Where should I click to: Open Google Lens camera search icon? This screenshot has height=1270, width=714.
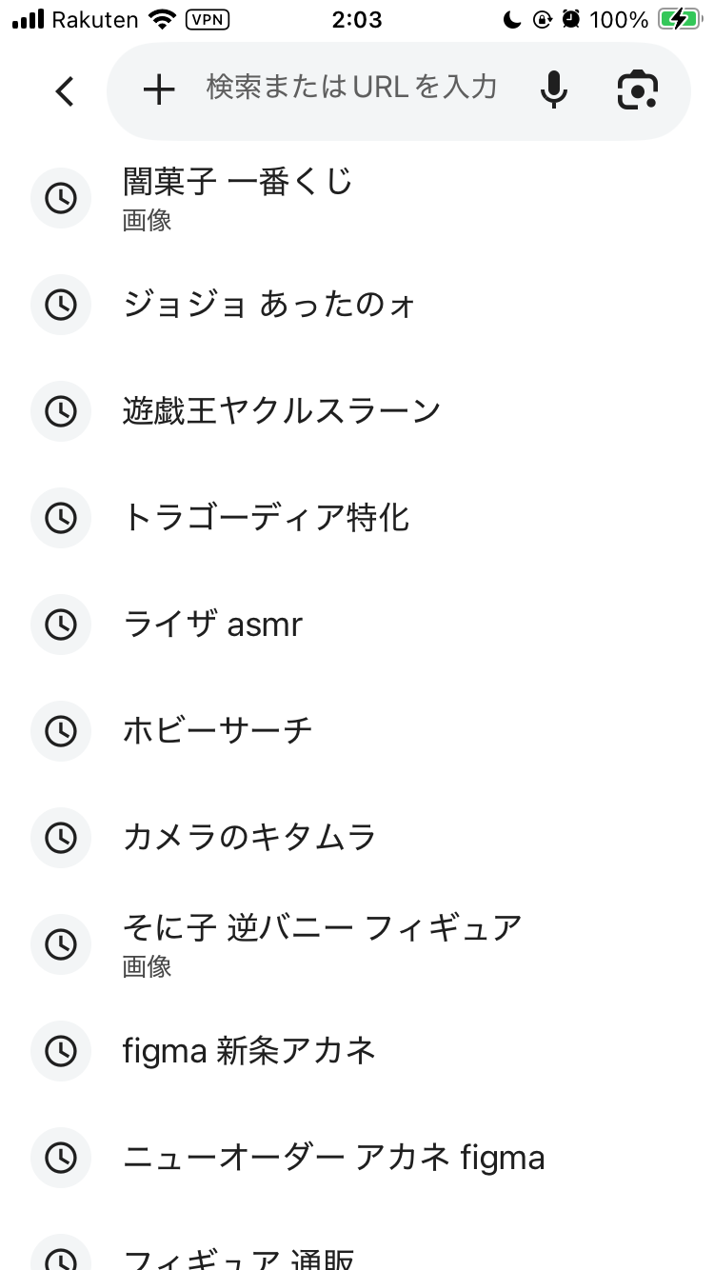[638, 90]
